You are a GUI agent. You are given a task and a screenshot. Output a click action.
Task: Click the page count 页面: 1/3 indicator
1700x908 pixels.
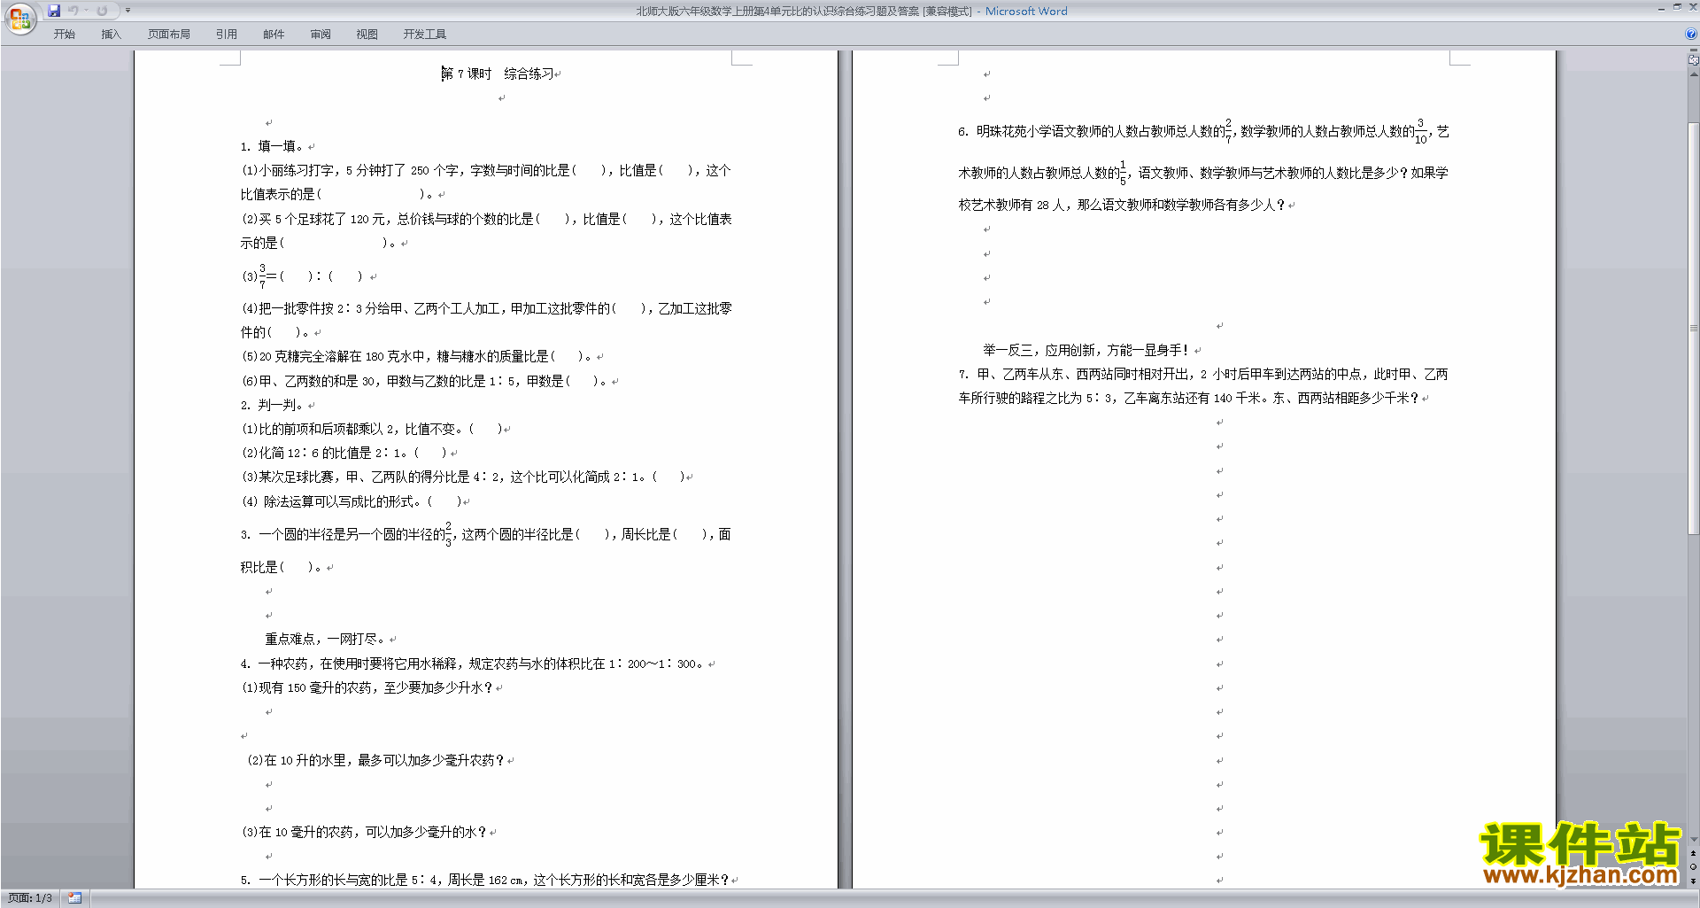point(30,898)
